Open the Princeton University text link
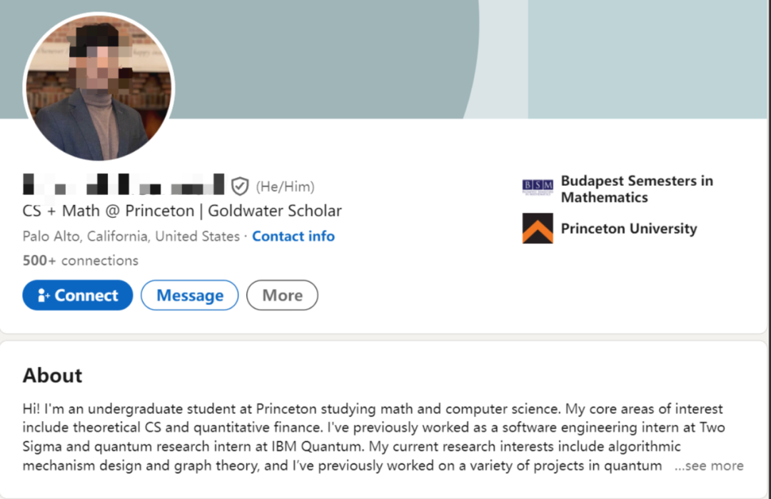Image resolution: width=771 pixels, height=499 pixels. point(628,228)
